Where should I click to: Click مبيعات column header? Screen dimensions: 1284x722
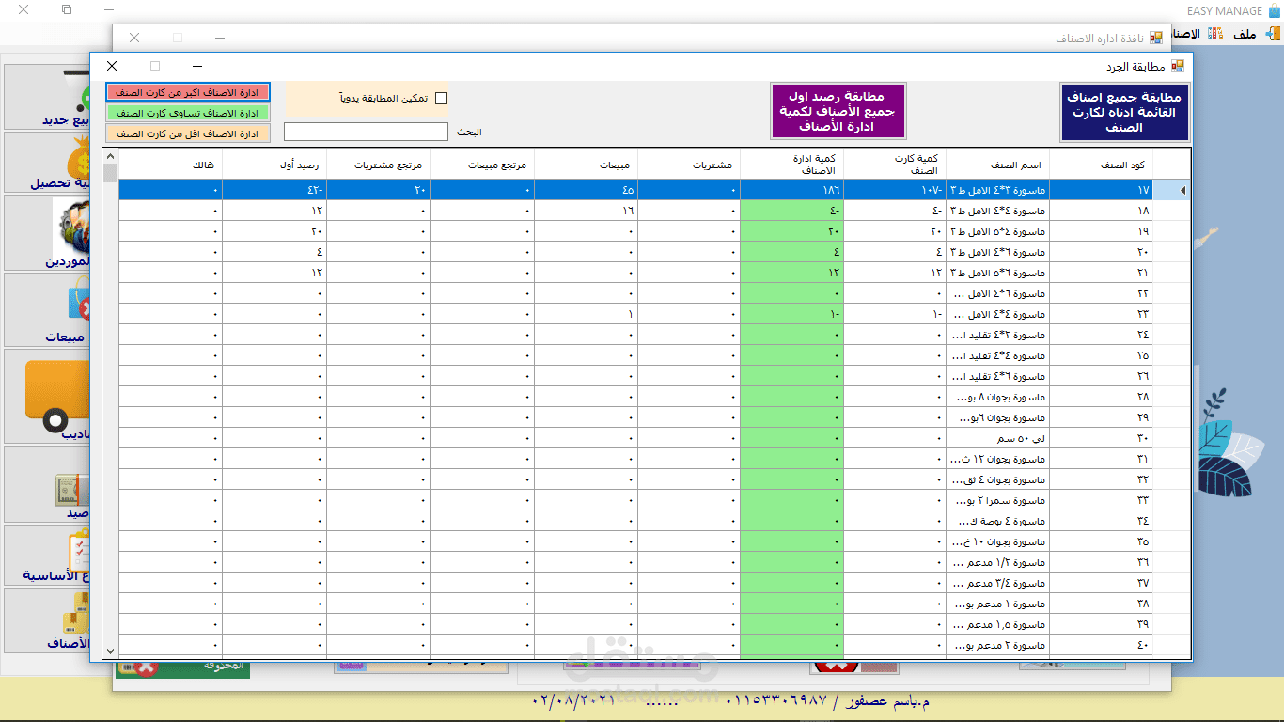pyautogui.click(x=585, y=164)
